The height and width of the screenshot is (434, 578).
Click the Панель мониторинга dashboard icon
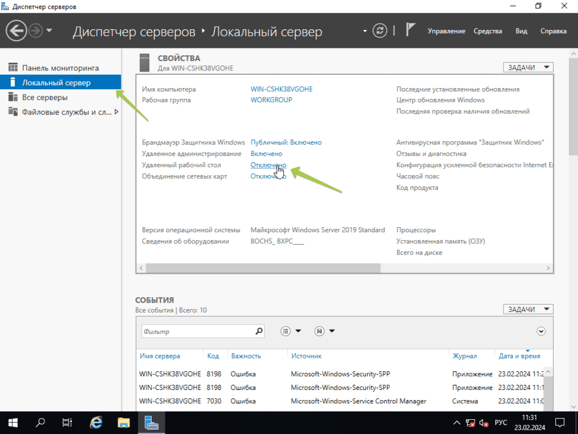tap(13, 67)
